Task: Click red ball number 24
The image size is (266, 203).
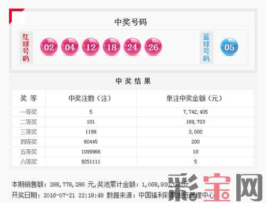Action: pyautogui.click(x=132, y=47)
